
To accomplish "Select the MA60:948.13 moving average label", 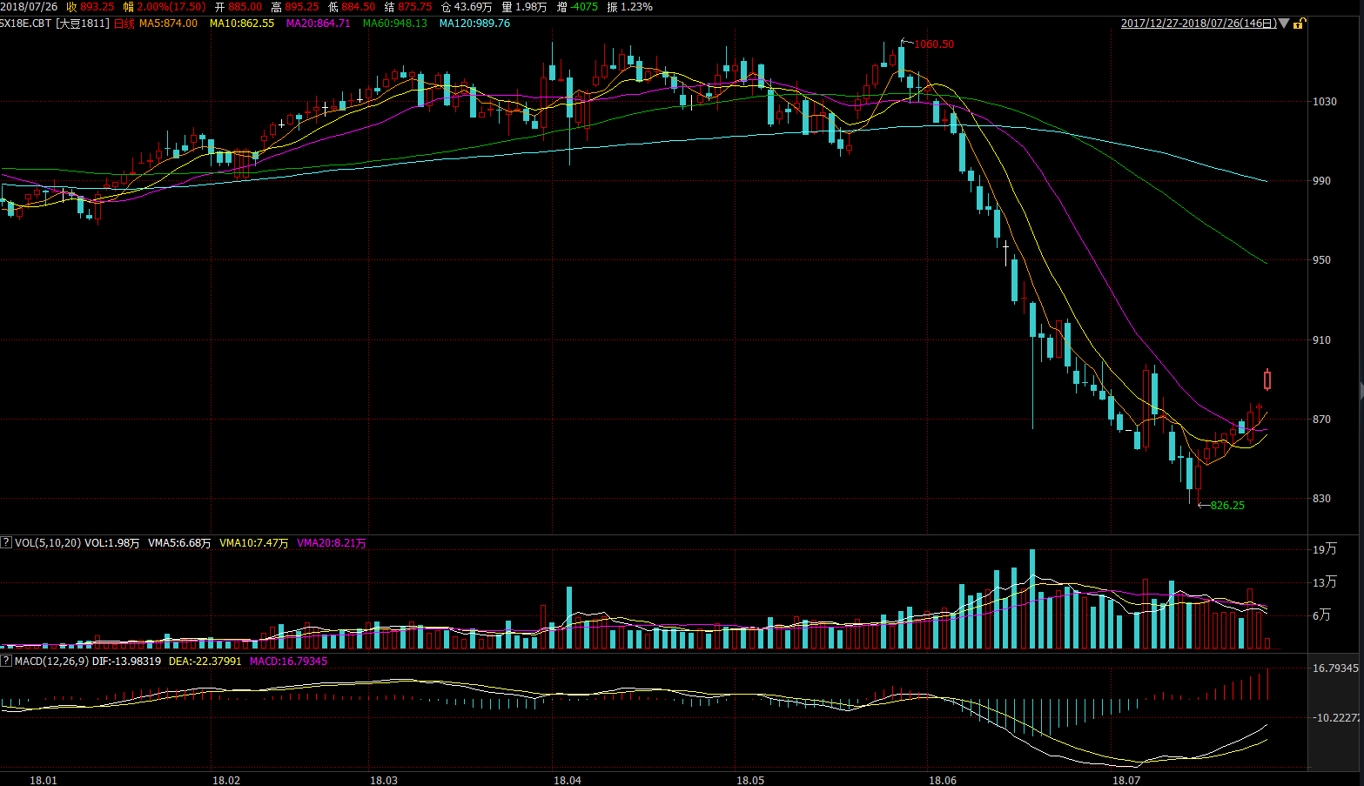I will (395, 24).
